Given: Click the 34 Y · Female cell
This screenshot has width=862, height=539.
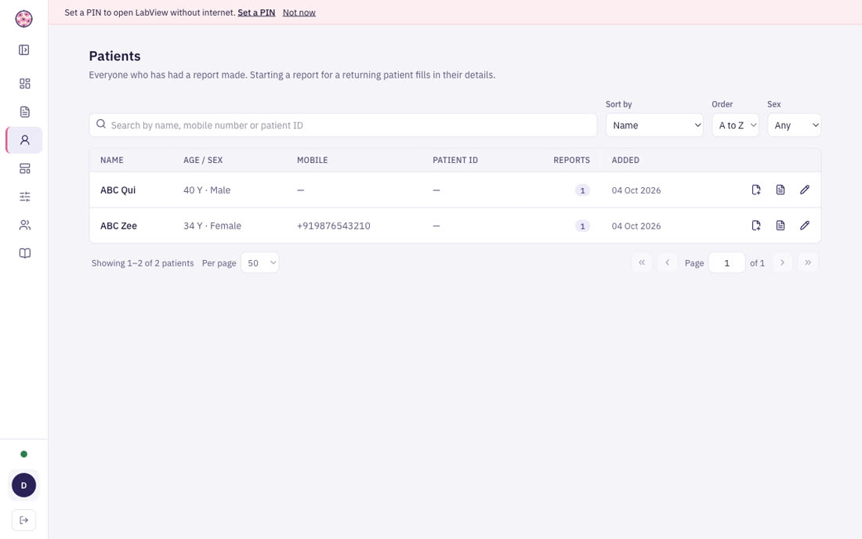Looking at the screenshot, I should tap(212, 226).
